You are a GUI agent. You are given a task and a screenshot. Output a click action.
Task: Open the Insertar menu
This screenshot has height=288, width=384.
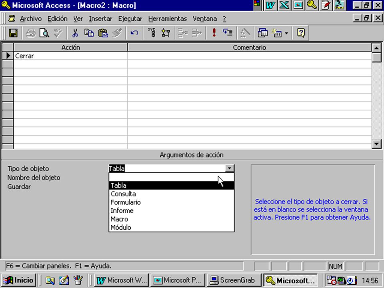click(x=101, y=19)
